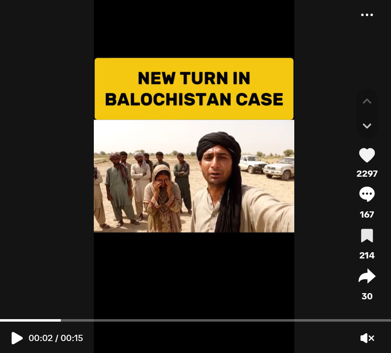Like the video with the heart icon

(367, 155)
